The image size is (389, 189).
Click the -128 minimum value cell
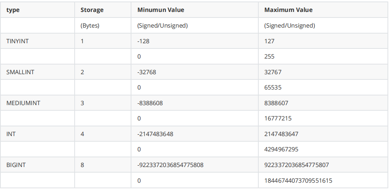point(143,41)
